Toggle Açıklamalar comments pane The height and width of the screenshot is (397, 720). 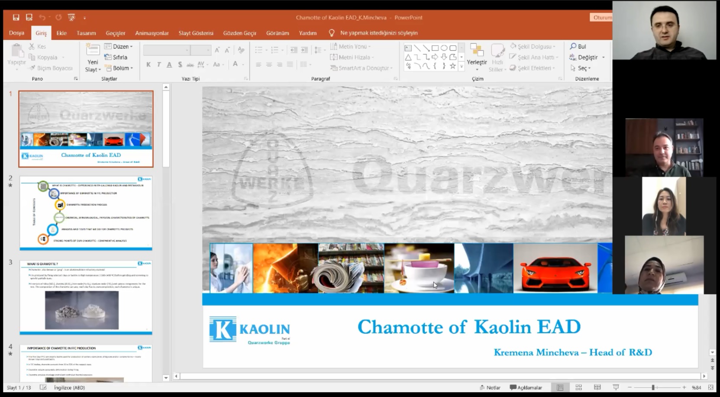click(x=526, y=387)
